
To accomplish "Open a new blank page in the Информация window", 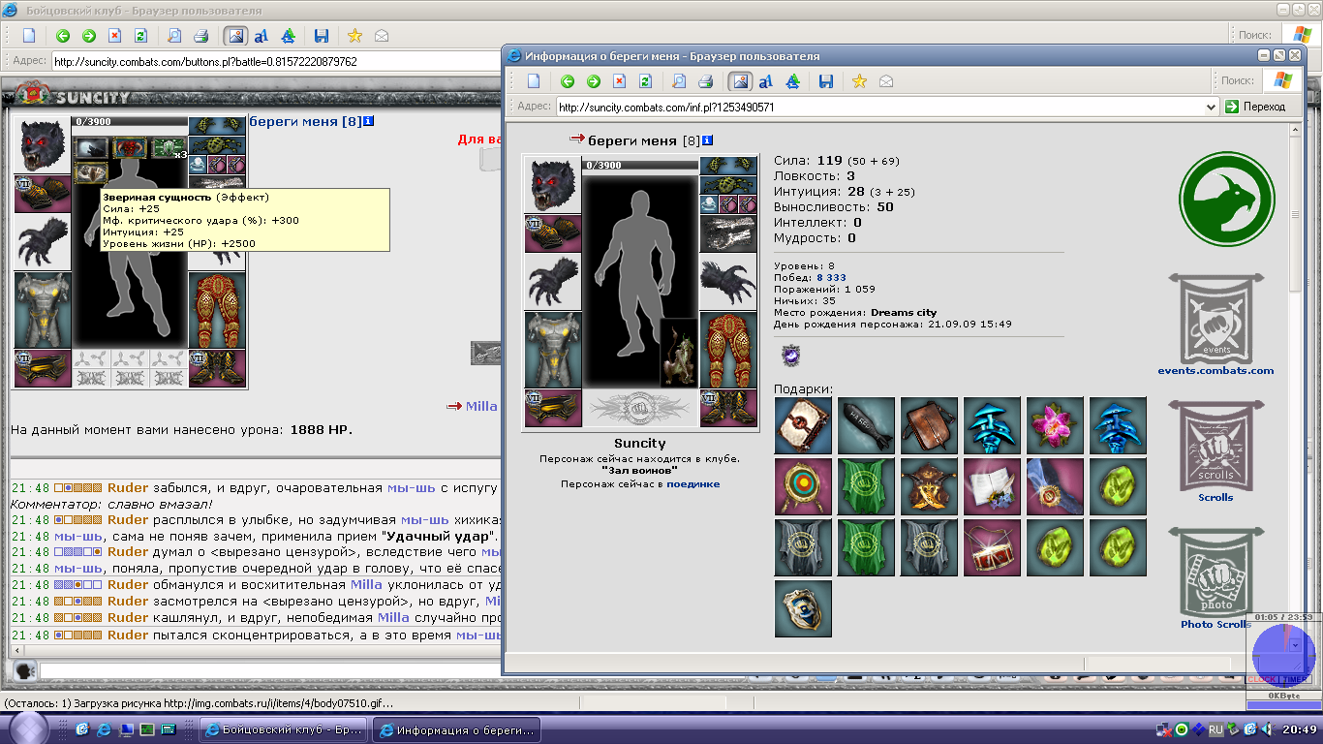I will point(534,81).
